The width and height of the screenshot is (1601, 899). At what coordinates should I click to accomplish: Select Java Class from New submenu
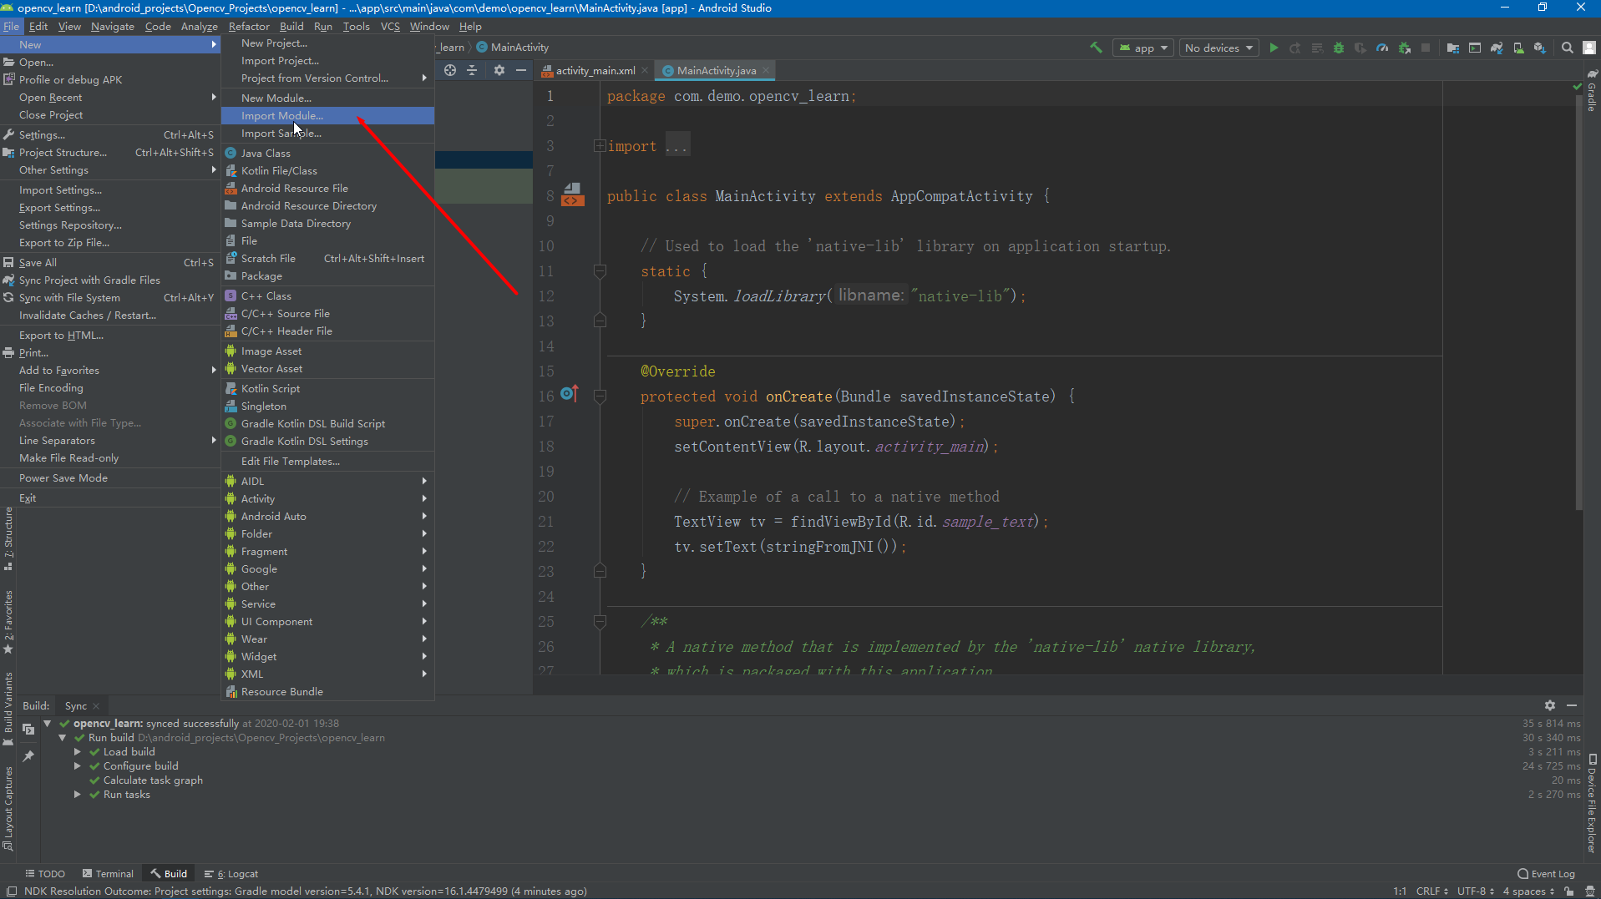[x=327, y=153]
